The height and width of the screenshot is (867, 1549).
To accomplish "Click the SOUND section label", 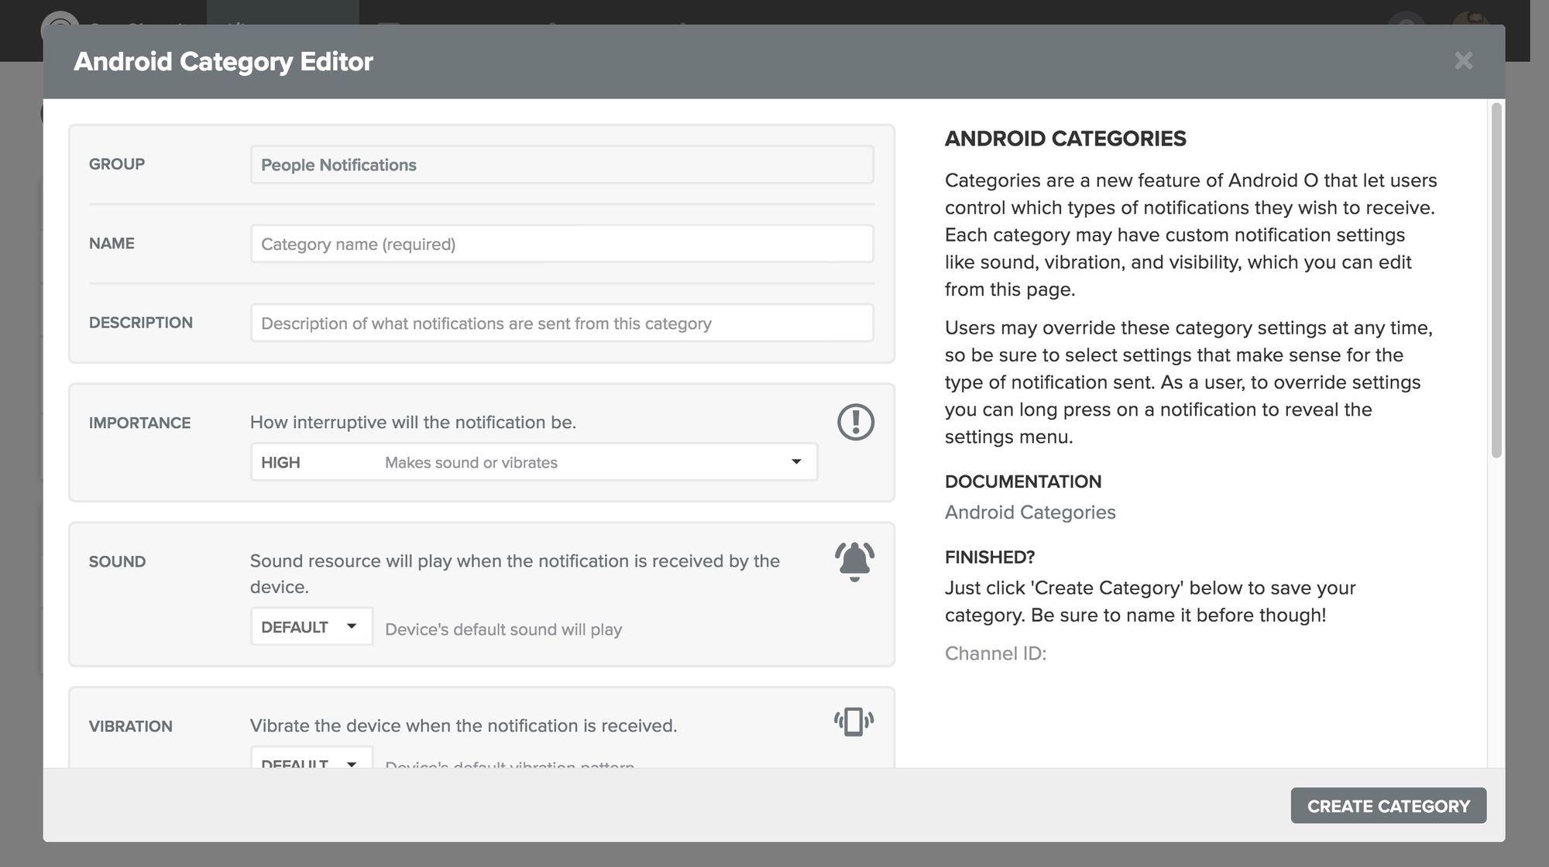I will (117, 561).
